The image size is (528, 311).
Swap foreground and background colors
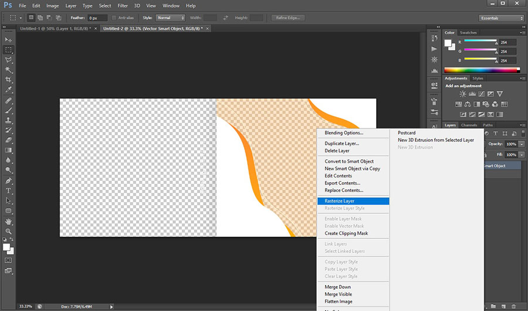(x=12, y=240)
